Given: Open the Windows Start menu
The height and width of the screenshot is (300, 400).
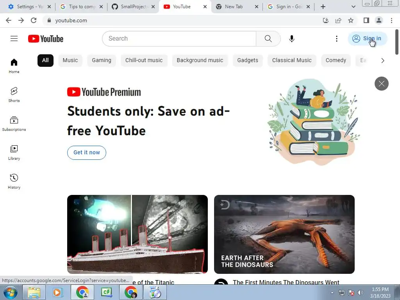Looking at the screenshot, I should tap(10, 292).
